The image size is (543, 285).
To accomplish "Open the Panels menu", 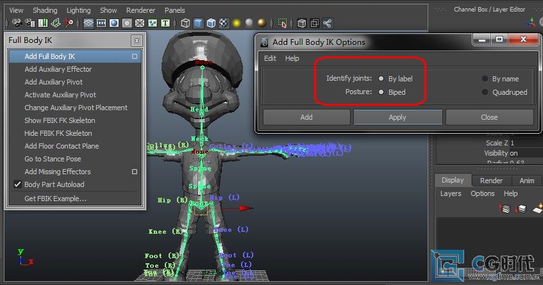I will 174,10.
